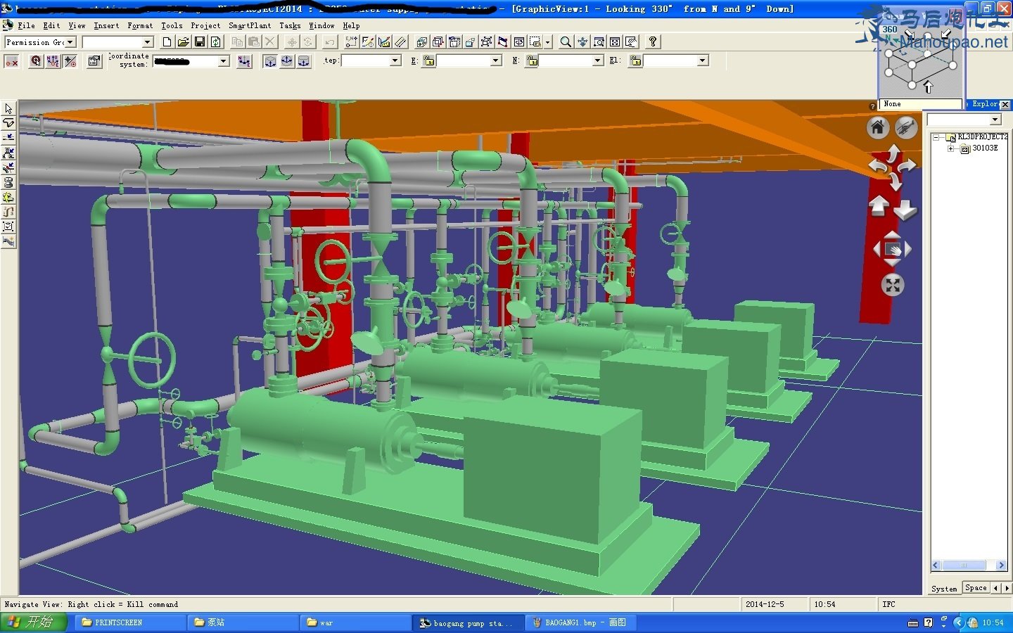The height and width of the screenshot is (633, 1013).
Task: Open baogang pump station taskbar item
Action: pyautogui.click(x=468, y=622)
